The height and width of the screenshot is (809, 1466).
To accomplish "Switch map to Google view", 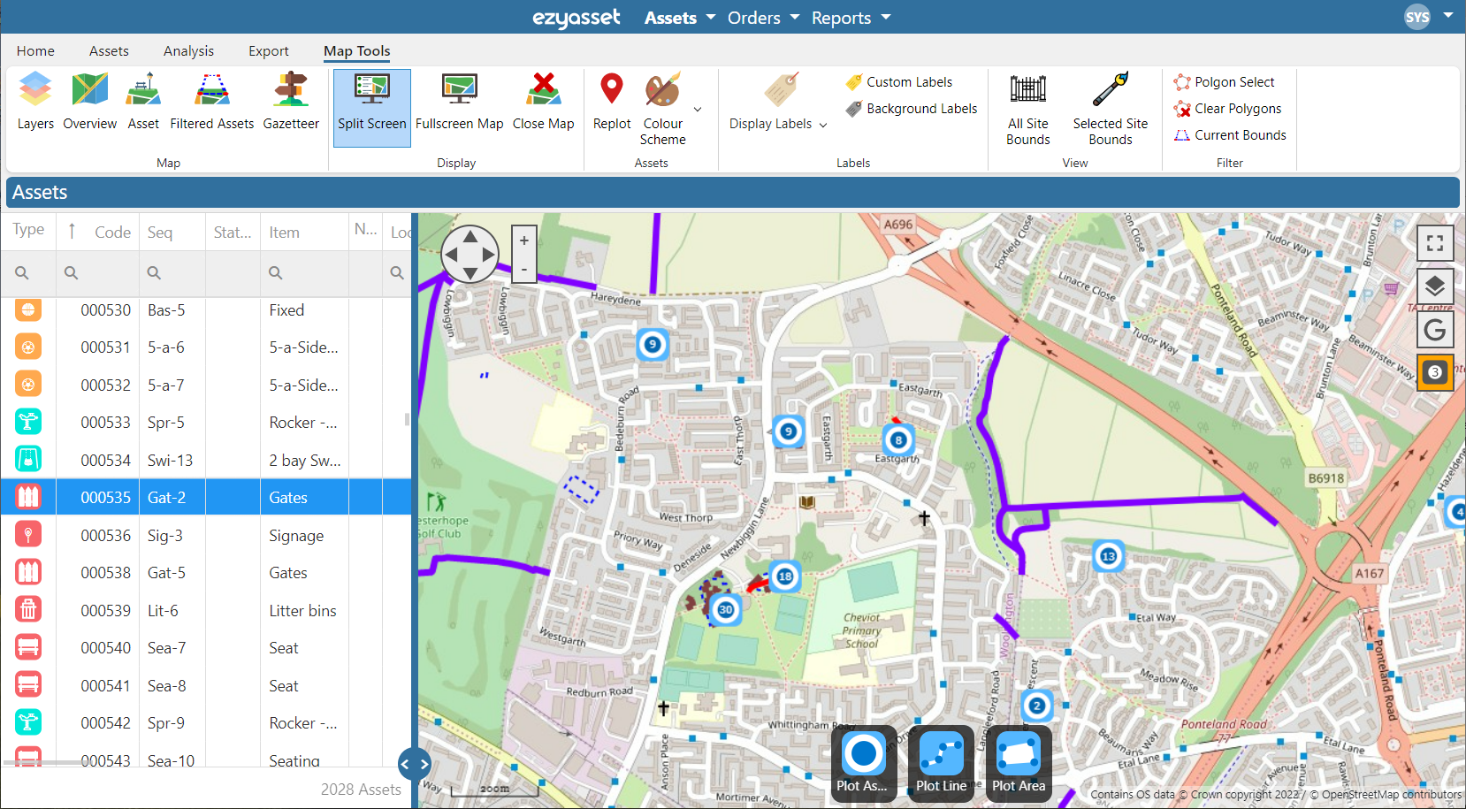I will 1434,329.
